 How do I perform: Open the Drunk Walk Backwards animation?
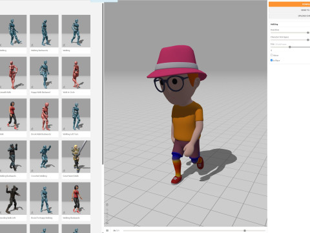coord(44,115)
